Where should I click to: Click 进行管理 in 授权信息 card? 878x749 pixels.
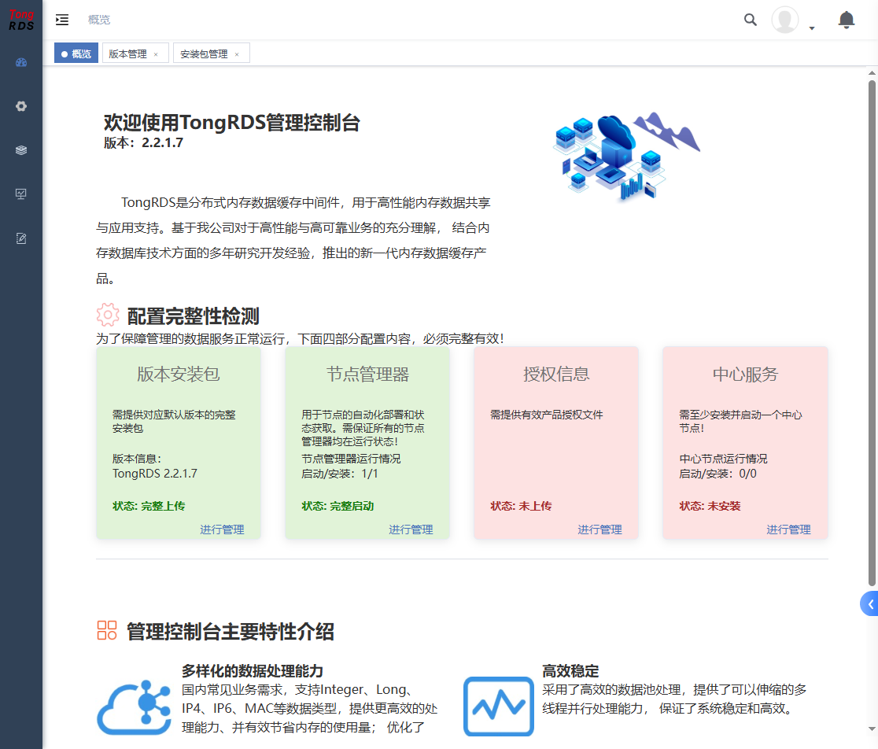click(x=599, y=529)
